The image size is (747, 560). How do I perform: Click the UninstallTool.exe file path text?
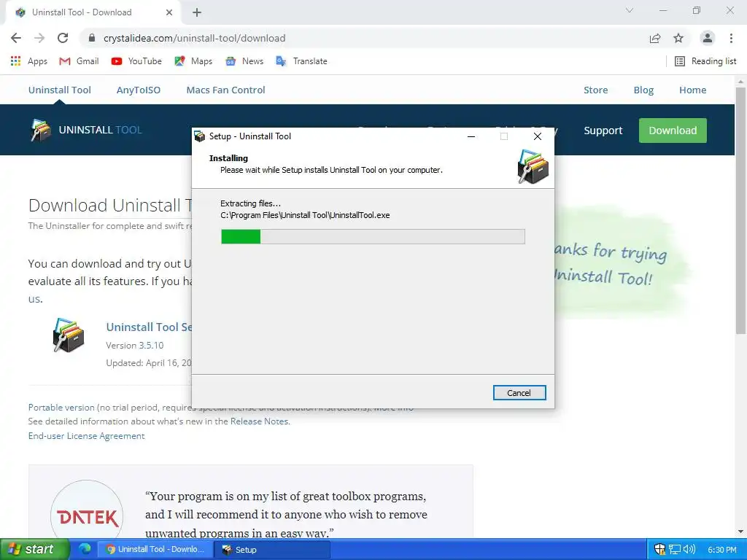[305, 215]
